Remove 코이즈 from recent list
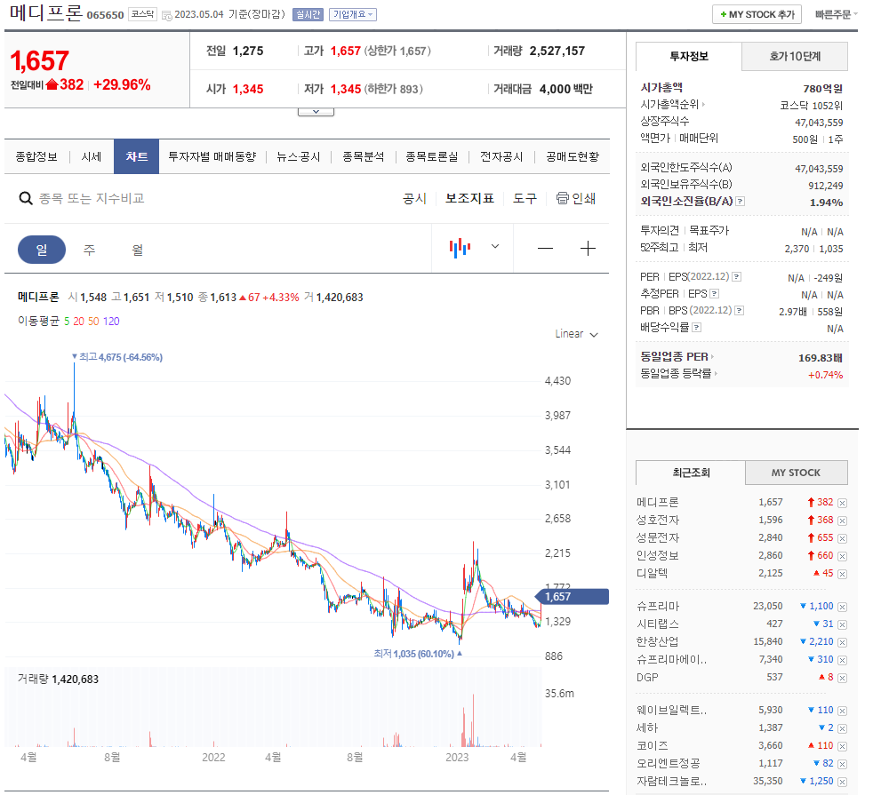The height and width of the screenshot is (795, 873). pyautogui.click(x=843, y=747)
